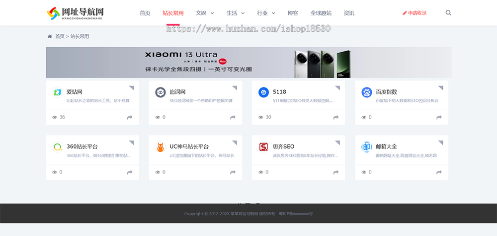Open the 资讯 nav item
Screen dimensions: 497x236
click(x=349, y=13)
